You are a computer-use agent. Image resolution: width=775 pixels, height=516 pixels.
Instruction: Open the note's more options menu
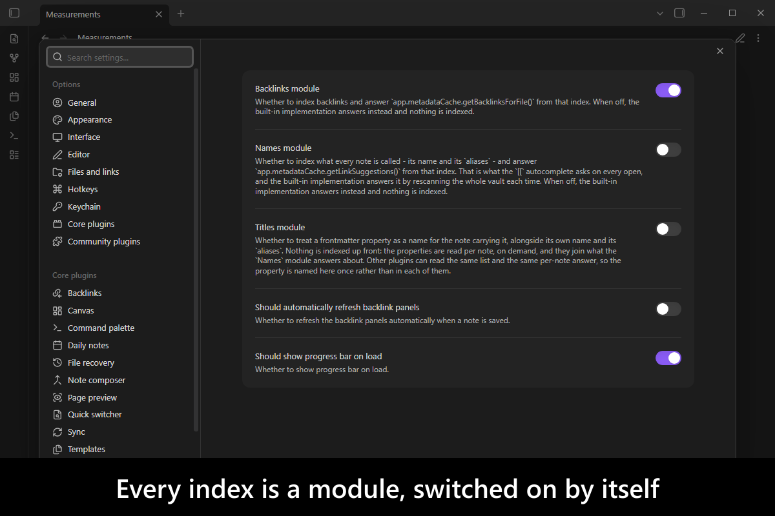coord(758,38)
